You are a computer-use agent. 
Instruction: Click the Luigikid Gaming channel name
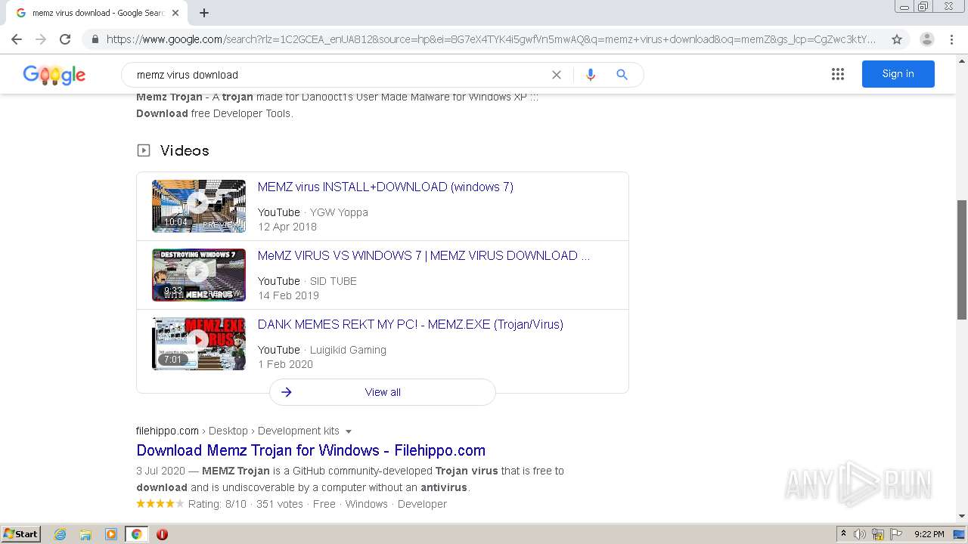(348, 350)
